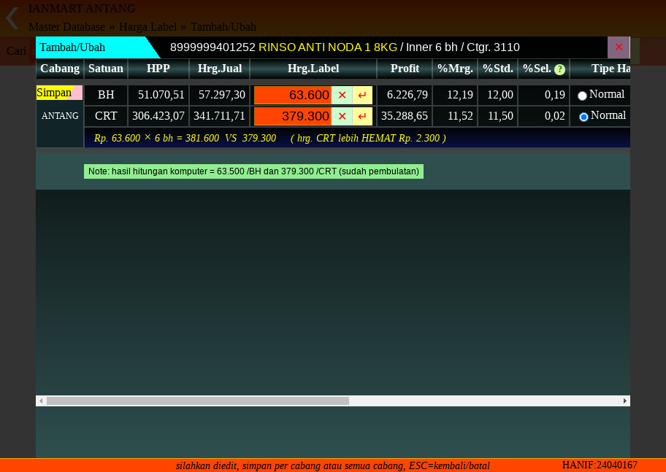Click the horizontal scrollbar right arrow
Viewport: 666px width, 472px height.
tap(625, 401)
